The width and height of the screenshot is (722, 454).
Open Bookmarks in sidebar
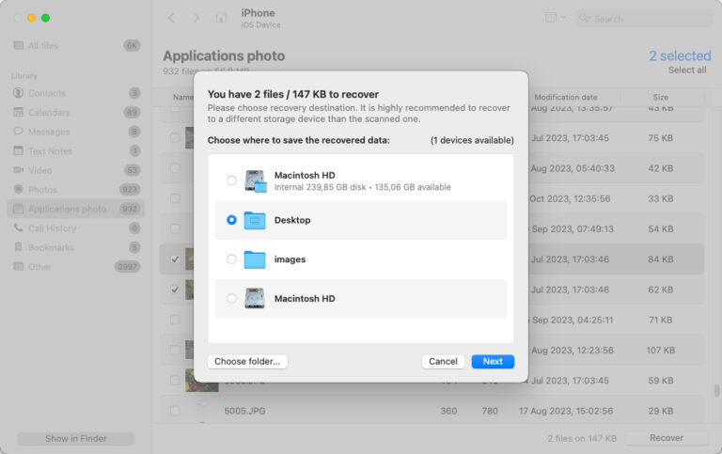tap(76, 248)
